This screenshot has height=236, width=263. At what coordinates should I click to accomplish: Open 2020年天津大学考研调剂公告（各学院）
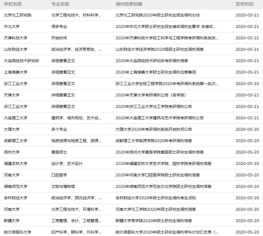tap(151, 95)
